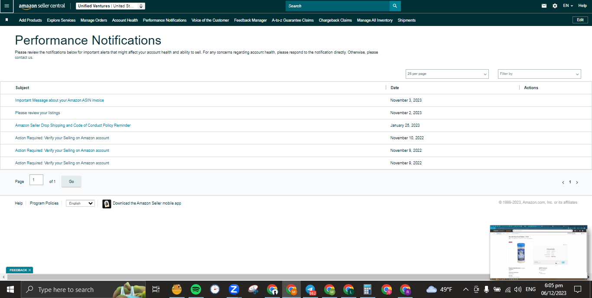Open the Add Products menu item
Image resolution: width=592 pixels, height=298 pixels.
tap(30, 20)
